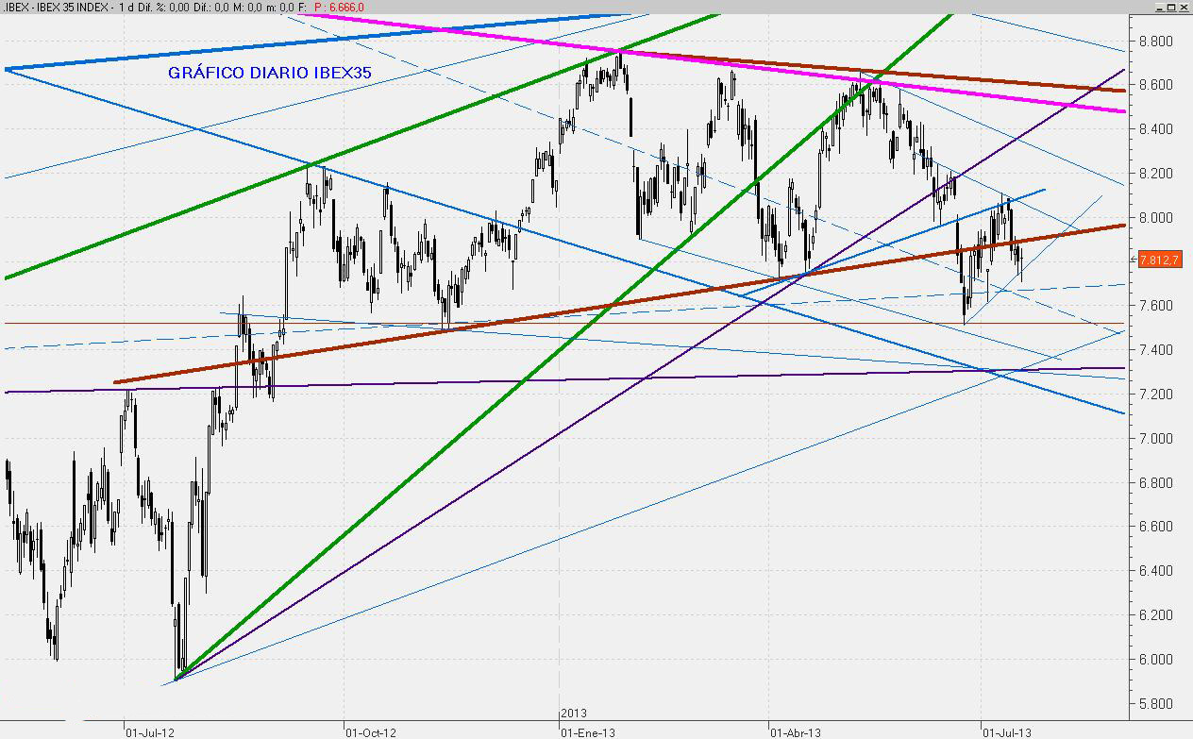This screenshot has width=1193, height=739.
Task: Click the 8.800 level on price axis
Action: pyautogui.click(x=1156, y=42)
